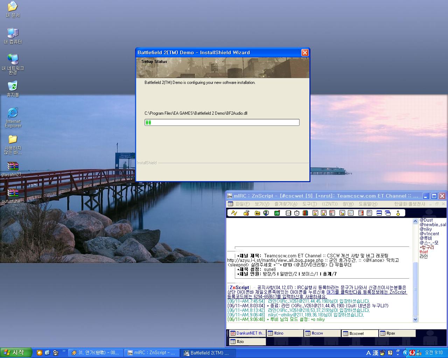Image resolution: width=448 pixels, height=358 pixels.
Task: Click the timer clock toolbar icon
Action: coord(297,213)
